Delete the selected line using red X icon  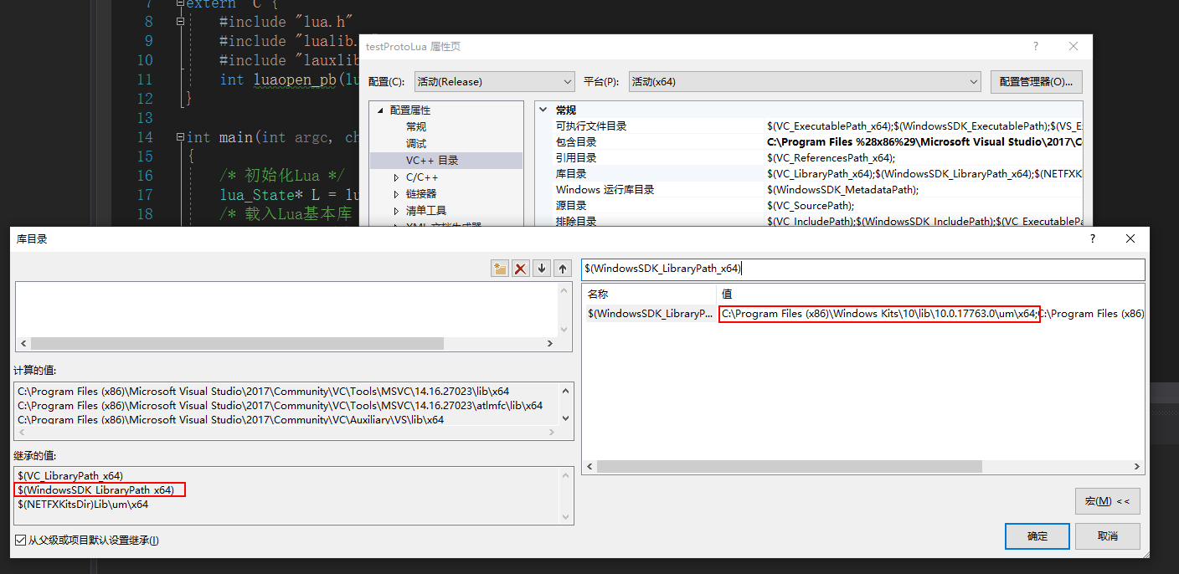click(520, 268)
